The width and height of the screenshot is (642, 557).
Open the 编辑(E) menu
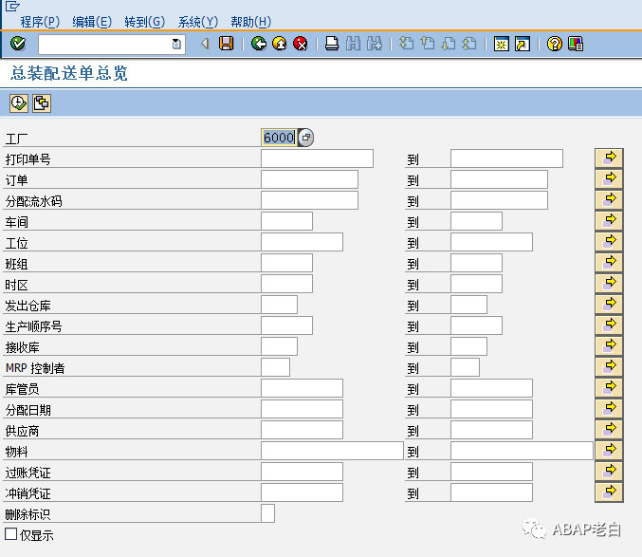(x=92, y=22)
